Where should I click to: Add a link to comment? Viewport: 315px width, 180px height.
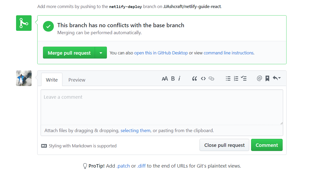211,79
